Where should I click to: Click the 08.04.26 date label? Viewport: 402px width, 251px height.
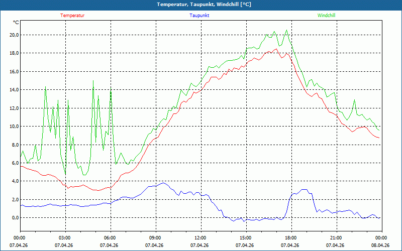pos(380,245)
